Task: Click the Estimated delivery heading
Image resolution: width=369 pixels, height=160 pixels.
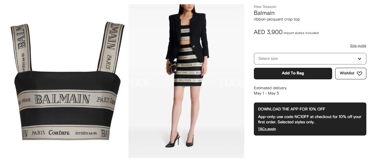Action: tap(270, 88)
